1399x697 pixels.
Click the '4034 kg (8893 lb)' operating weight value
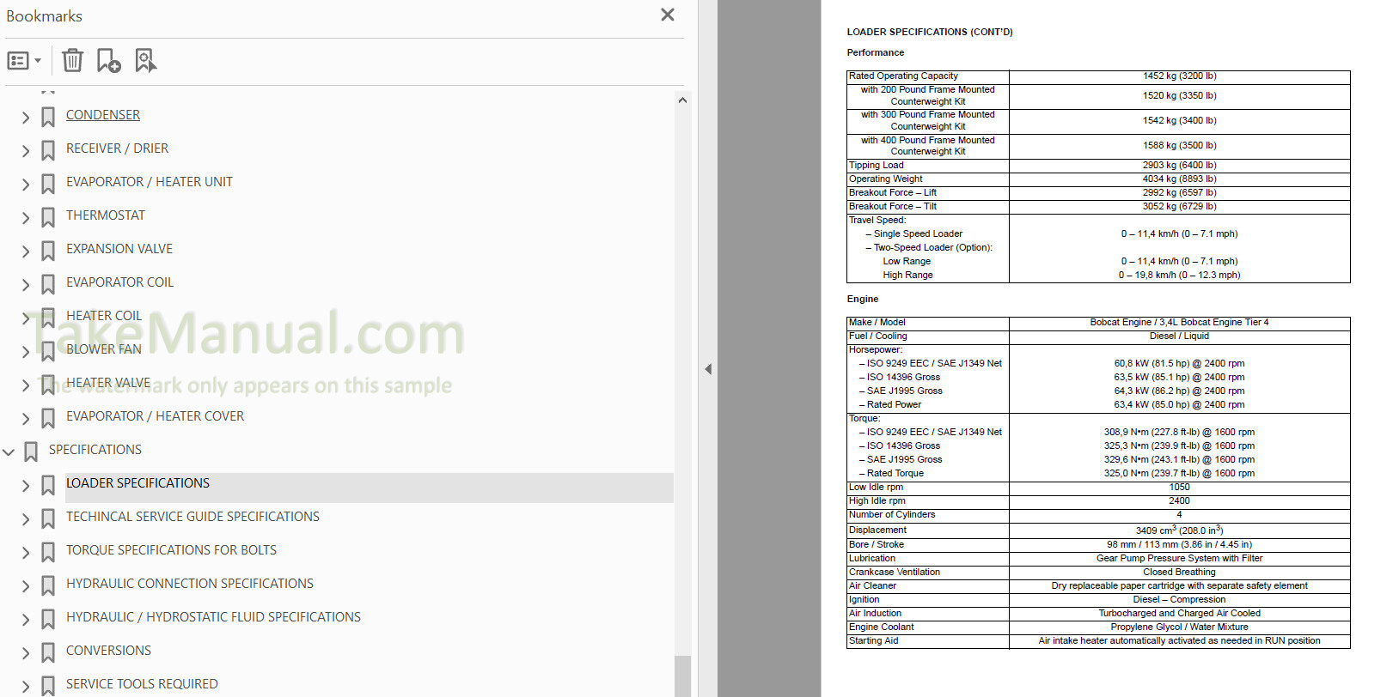point(1179,179)
